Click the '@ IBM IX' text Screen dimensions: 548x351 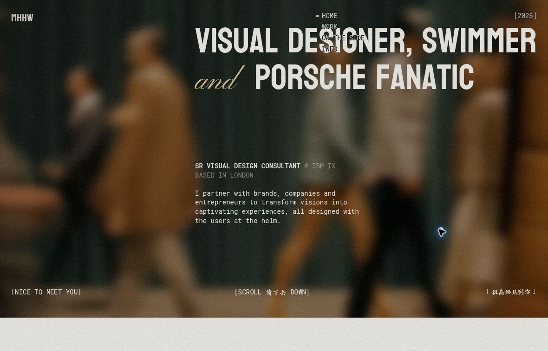coord(320,166)
